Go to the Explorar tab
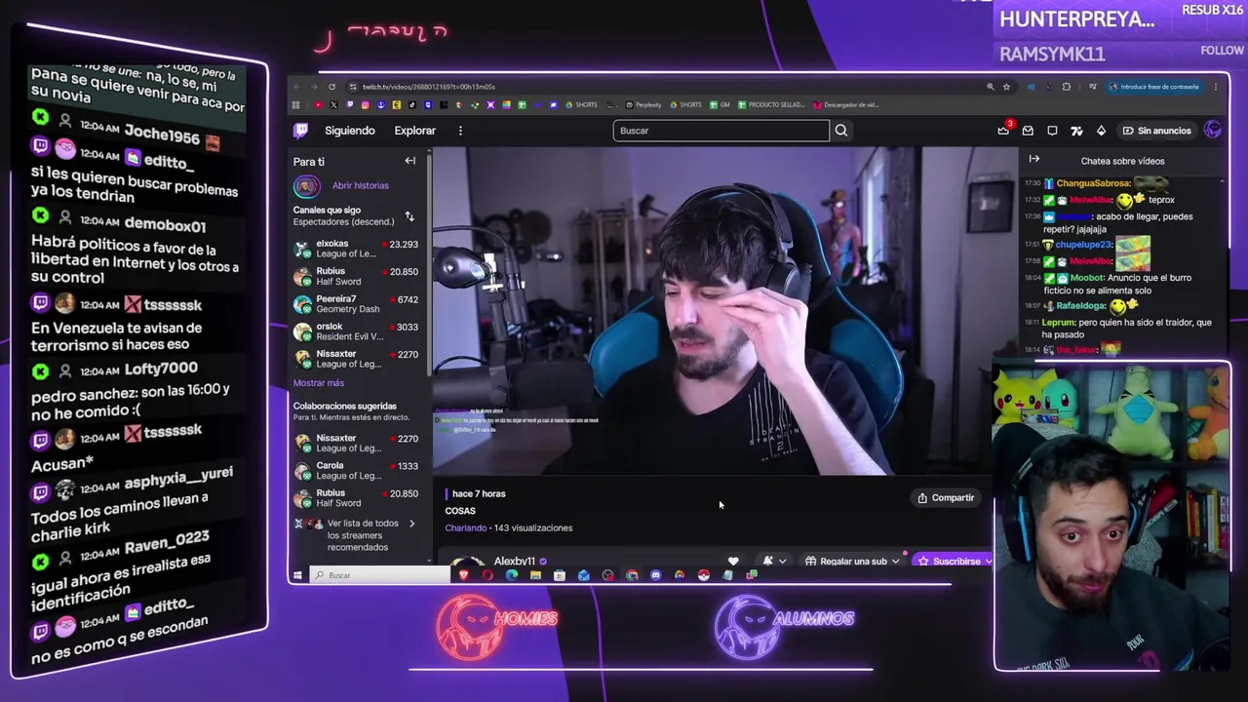Image resolution: width=1248 pixels, height=702 pixels. tap(414, 131)
